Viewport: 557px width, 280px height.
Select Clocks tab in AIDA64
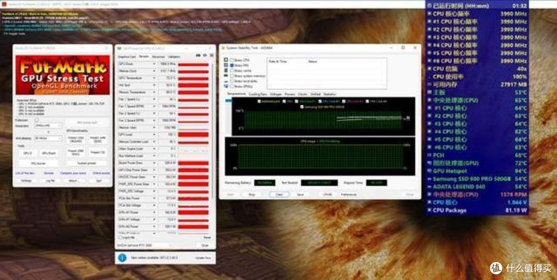coord(303,94)
